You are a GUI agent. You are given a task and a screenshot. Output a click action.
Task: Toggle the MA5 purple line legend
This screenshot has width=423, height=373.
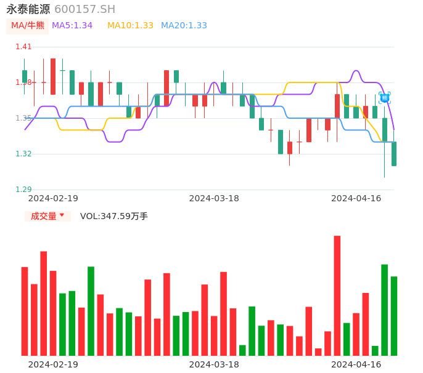click(x=72, y=26)
